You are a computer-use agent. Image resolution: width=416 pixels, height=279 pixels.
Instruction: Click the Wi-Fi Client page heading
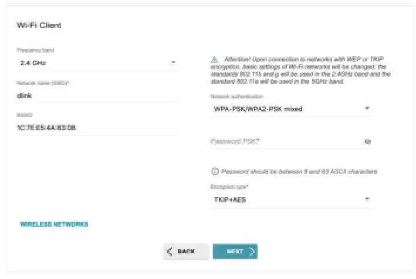pos(39,25)
